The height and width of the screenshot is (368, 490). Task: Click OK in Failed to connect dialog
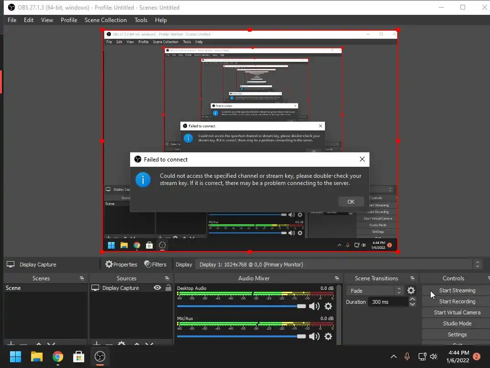(351, 202)
